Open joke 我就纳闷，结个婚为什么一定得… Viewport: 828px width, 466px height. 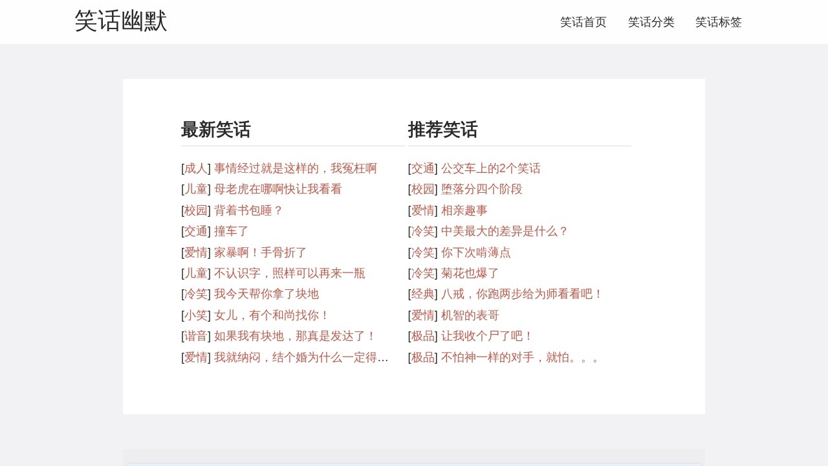click(x=301, y=357)
